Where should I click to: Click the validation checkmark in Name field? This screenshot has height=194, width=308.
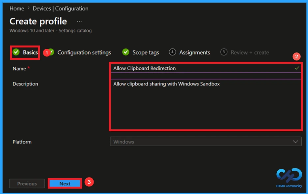coord(296,68)
